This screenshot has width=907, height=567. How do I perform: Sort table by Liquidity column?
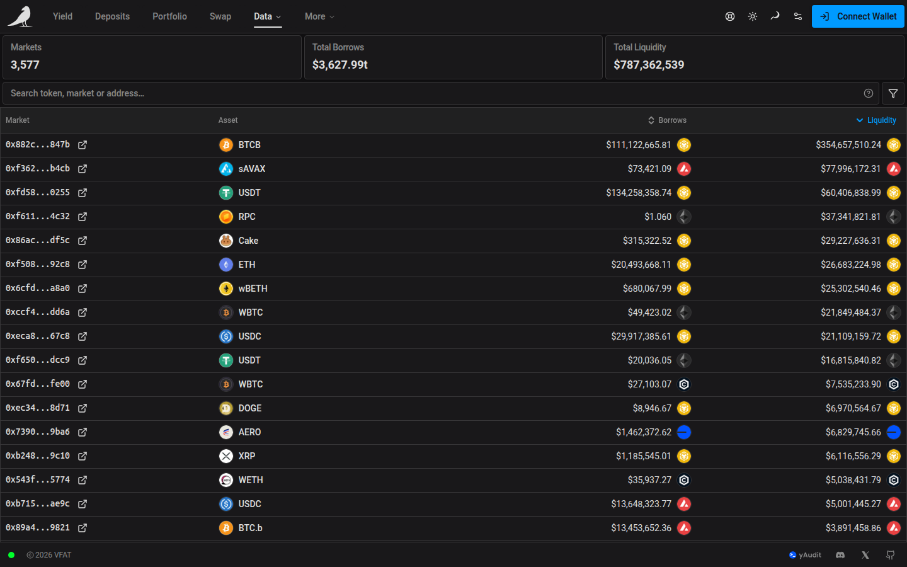[x=876, y=120]
